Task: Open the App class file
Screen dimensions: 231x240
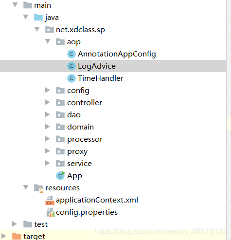Action: [x=74, y=176]
